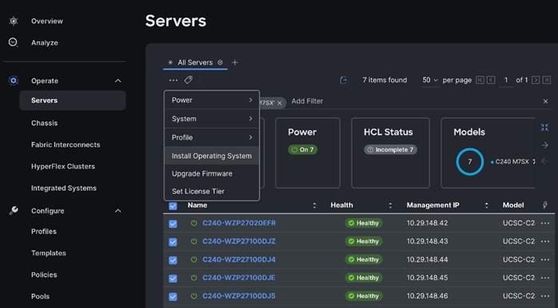
Task: Click the tag icon in toolbar
Action: coord(188,81)
